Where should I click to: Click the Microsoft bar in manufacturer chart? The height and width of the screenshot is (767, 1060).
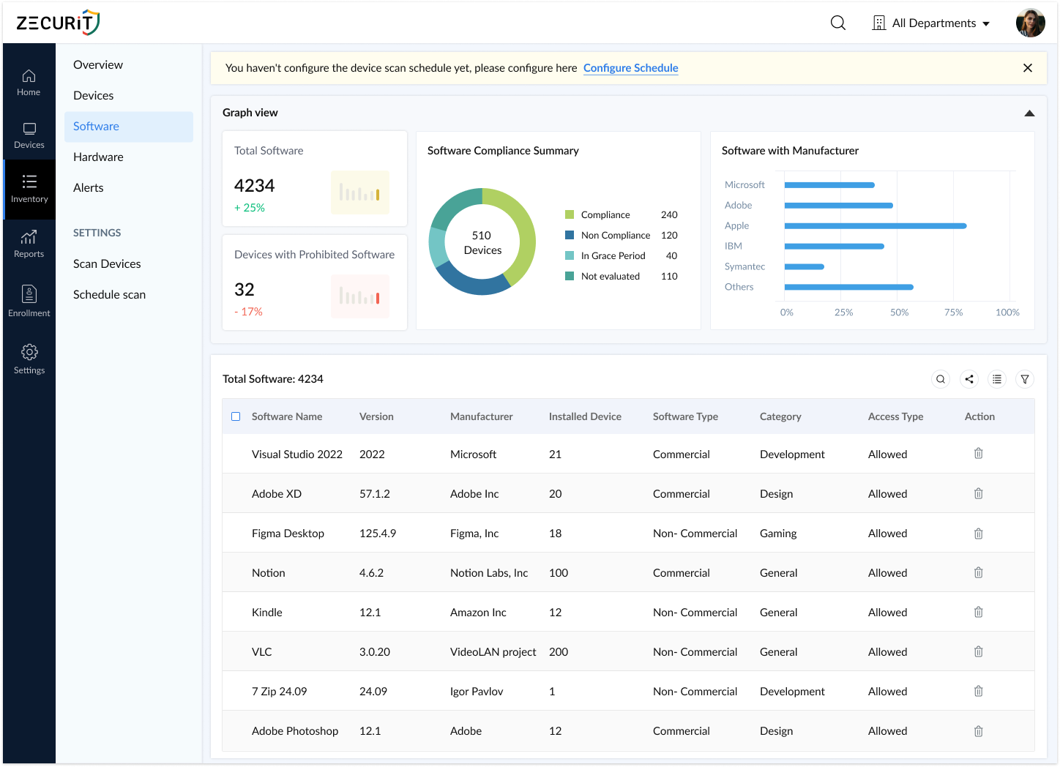[829, 185]
